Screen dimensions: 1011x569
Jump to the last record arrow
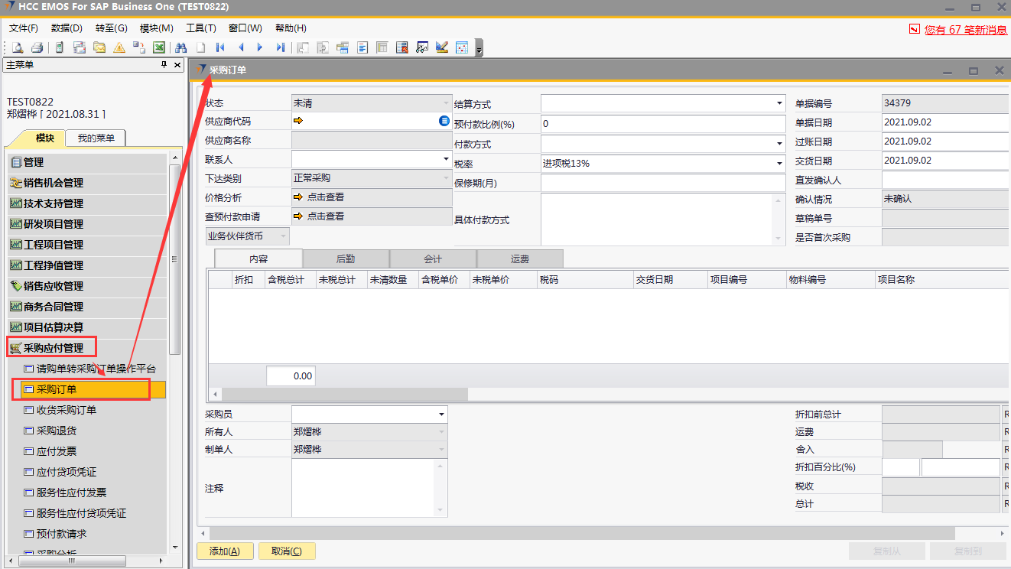click(x=281, y=47)
